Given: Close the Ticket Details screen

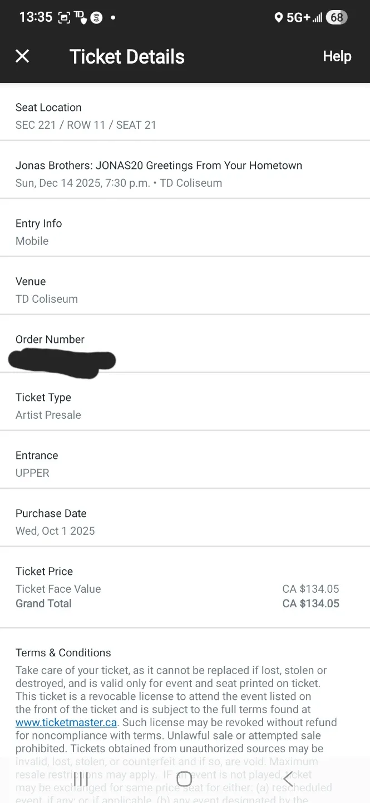Looking at the screenshot, I should (x=22, y=56).
